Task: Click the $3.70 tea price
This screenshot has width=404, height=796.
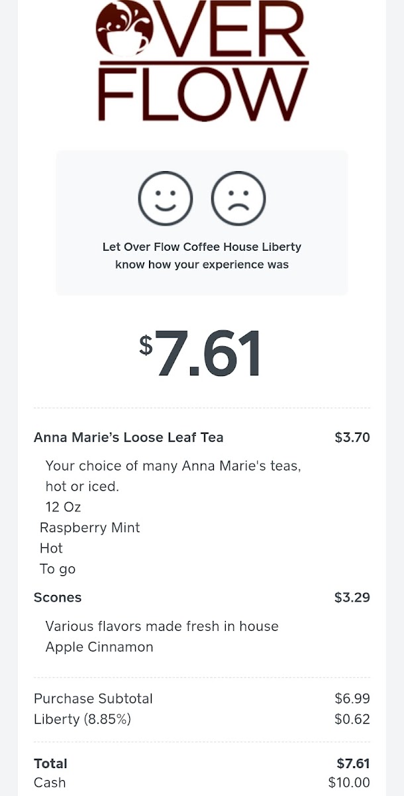Action: click(352, 437)
